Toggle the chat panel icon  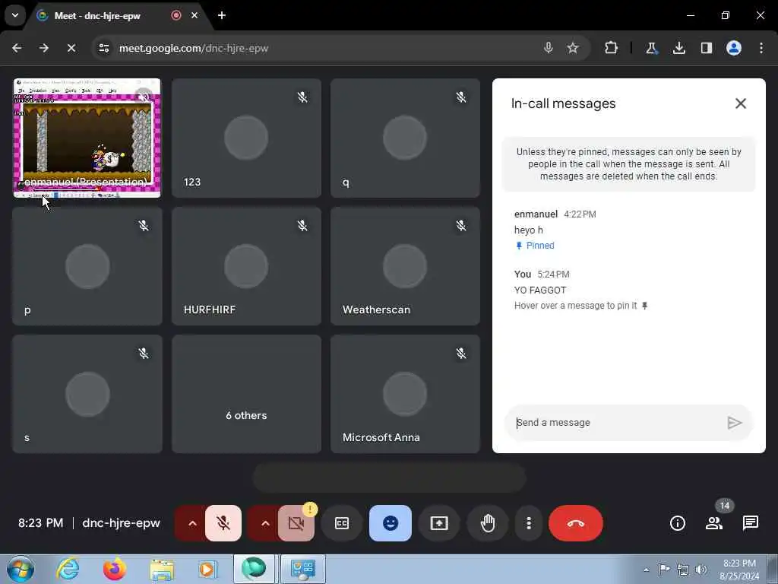750,523
